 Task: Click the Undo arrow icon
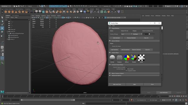click(21, 6)
